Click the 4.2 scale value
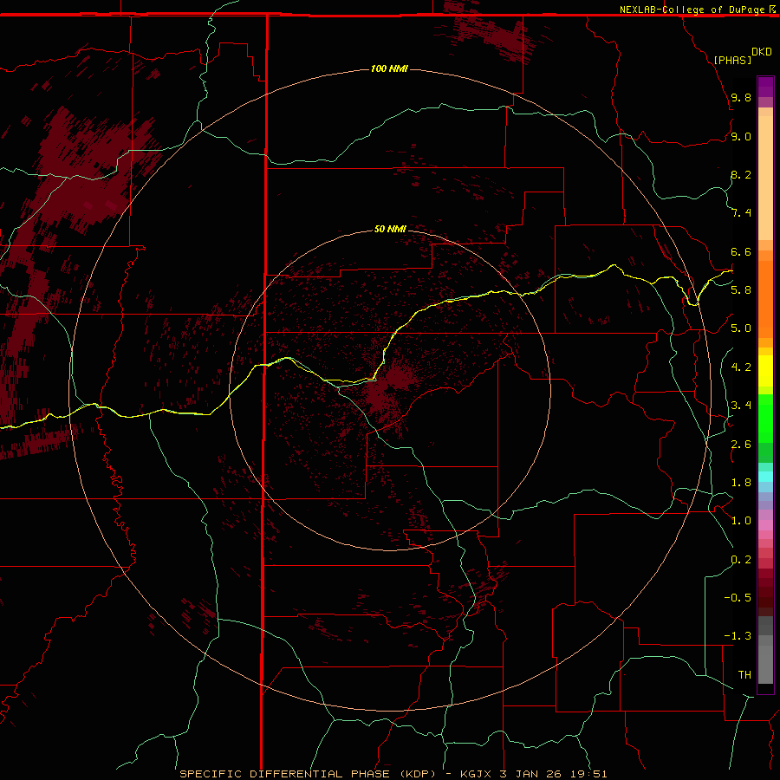 pyautogui.click(x=741, y=367)
